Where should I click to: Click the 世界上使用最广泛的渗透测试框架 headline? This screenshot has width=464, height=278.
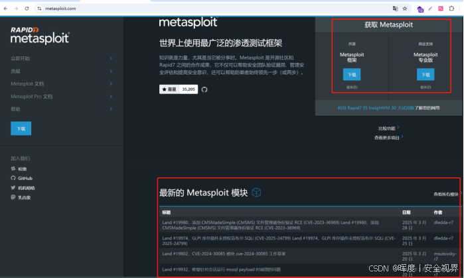point(220,43)
